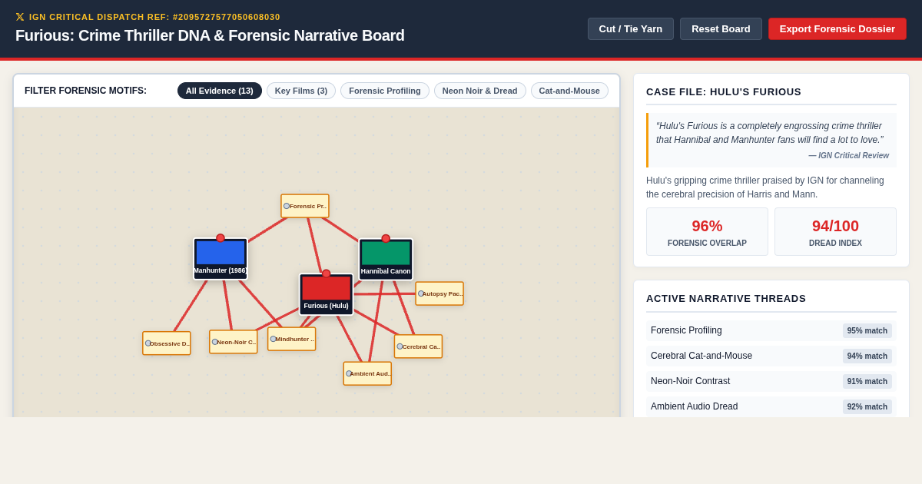Select the Mindhunter .. evidence note

tap(292, 339)
